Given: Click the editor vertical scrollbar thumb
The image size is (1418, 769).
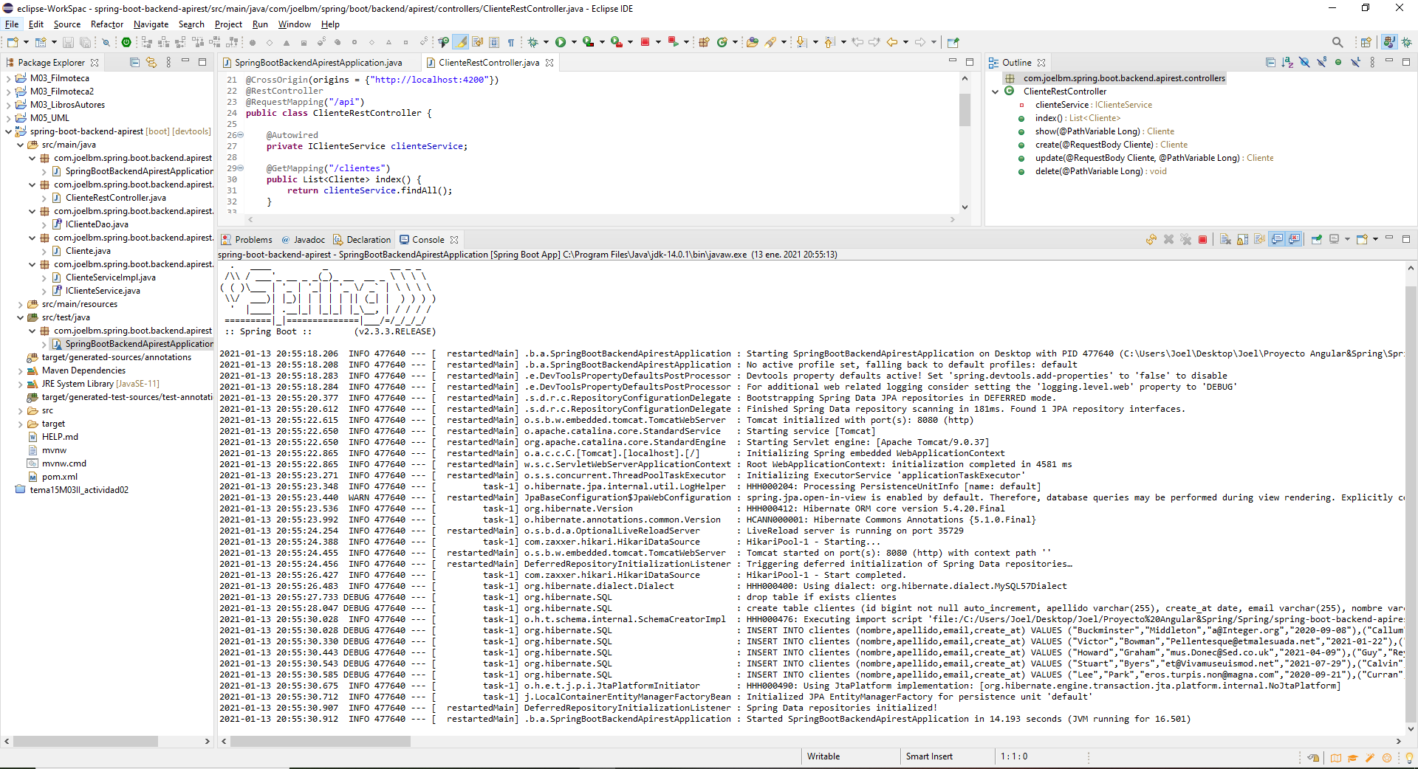Looking at the screenshot, I should (965, 111).
